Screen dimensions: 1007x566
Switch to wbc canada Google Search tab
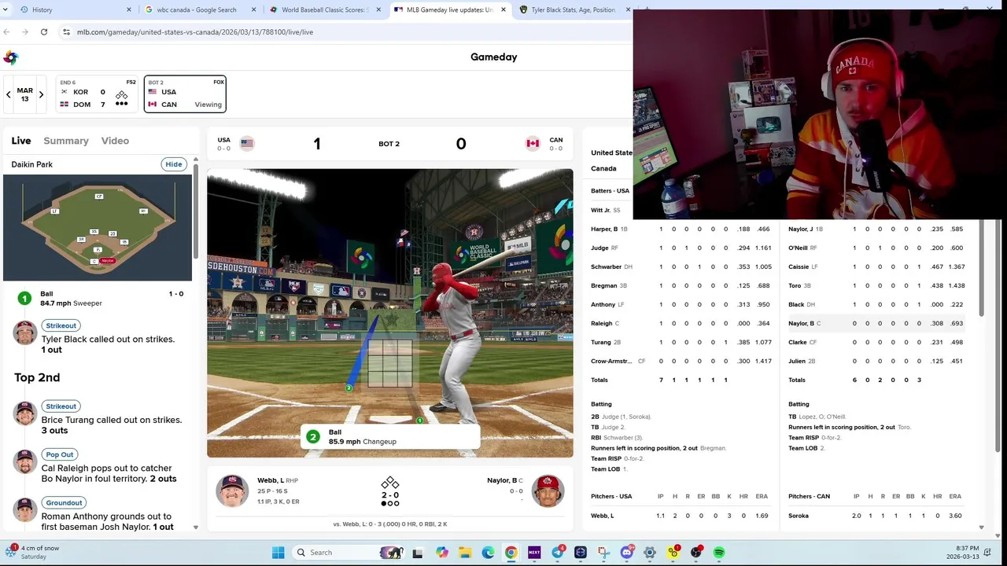tap(201, 9)
